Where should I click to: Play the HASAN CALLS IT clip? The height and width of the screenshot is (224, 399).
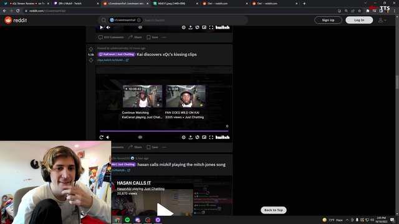pos(165,210)
